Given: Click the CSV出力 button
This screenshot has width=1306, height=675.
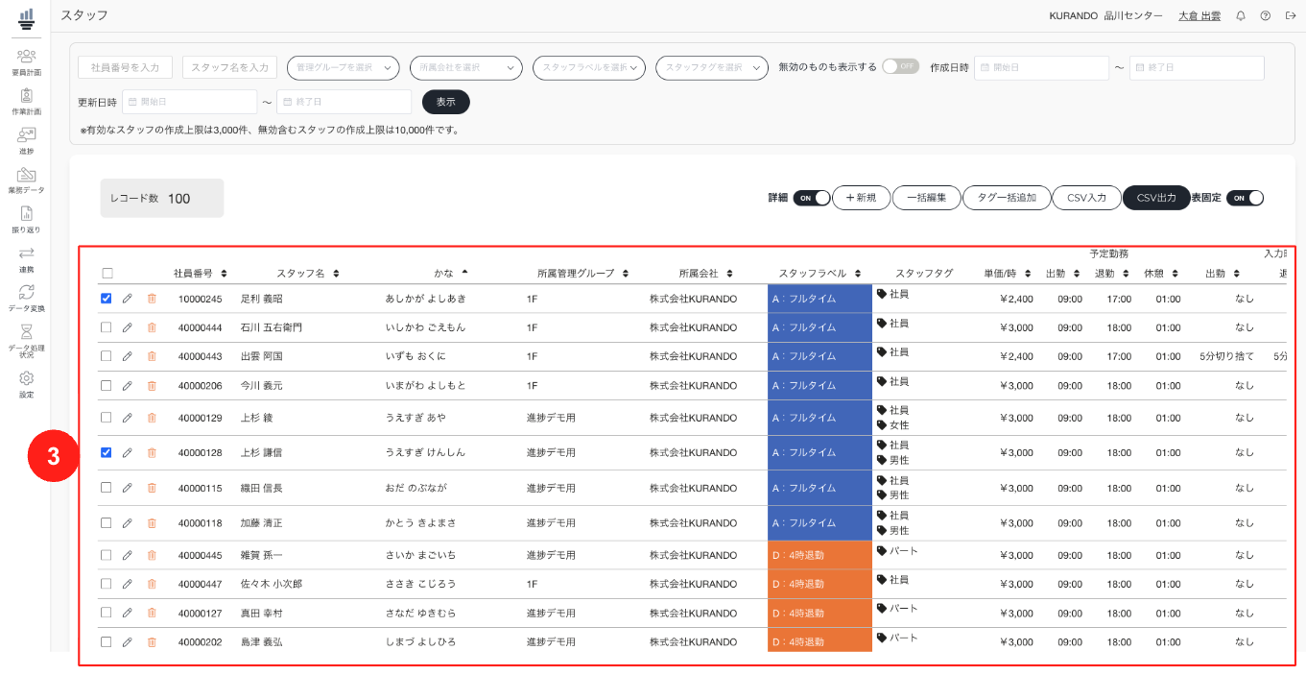Looking at the screenshot, I should pos(1156,198).
